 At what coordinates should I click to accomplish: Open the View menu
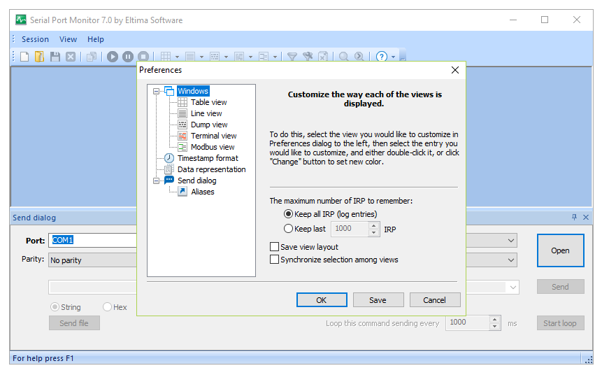click(x=68, y=39)
